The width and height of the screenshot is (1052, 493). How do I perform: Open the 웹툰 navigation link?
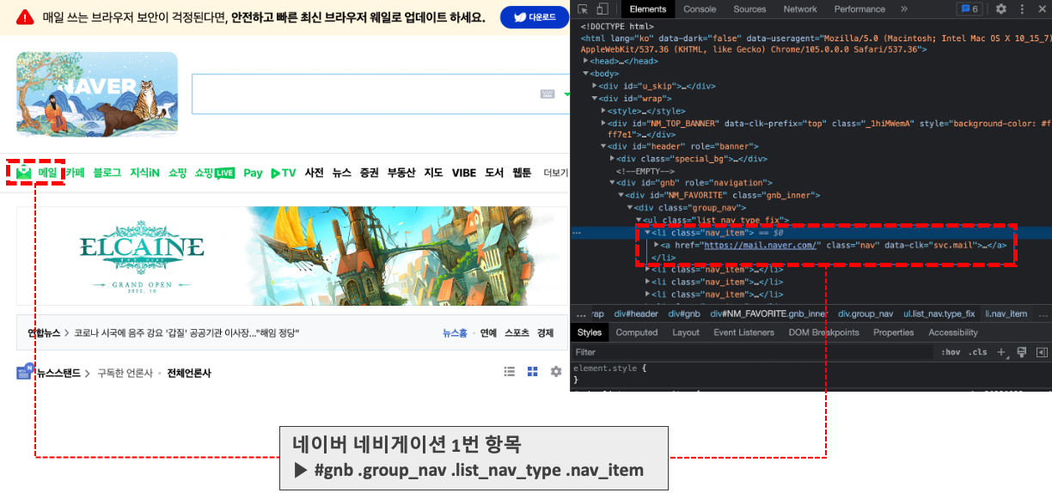(x=522, y=173)
